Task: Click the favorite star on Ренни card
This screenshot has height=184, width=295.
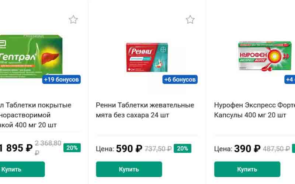Action: pyautogui.click(x=190, y=20)
